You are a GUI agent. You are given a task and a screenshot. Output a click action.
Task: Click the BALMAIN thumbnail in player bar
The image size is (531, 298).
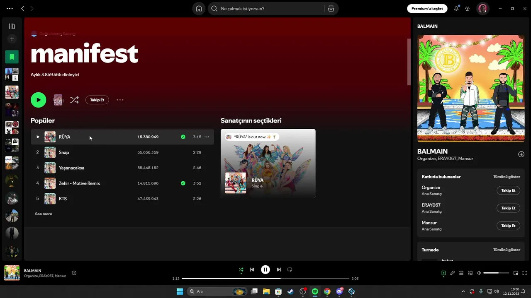pos(12,273)
